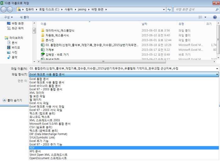Expand arrow after 바탕 화면 breadcrumb

106,9
